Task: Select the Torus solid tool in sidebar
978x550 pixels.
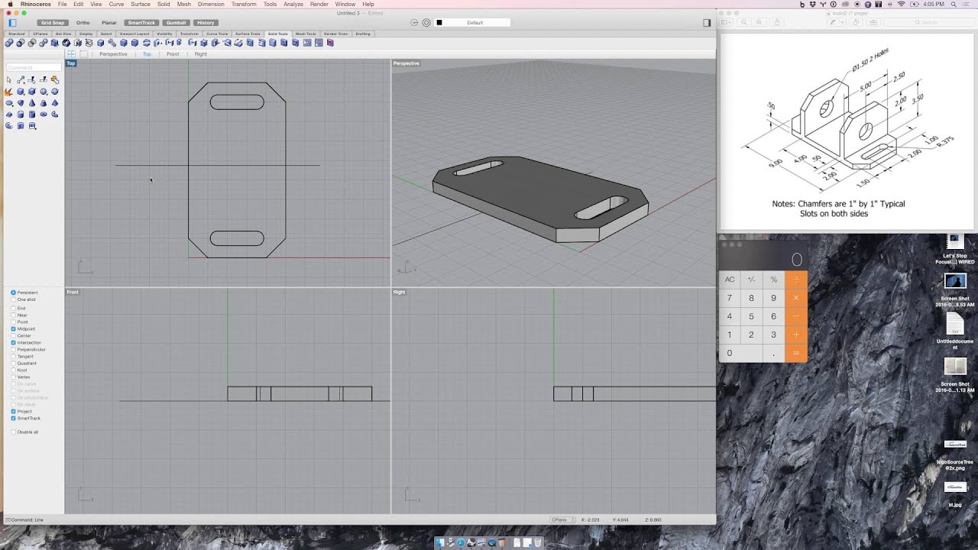Action: [x=44, y=115]
